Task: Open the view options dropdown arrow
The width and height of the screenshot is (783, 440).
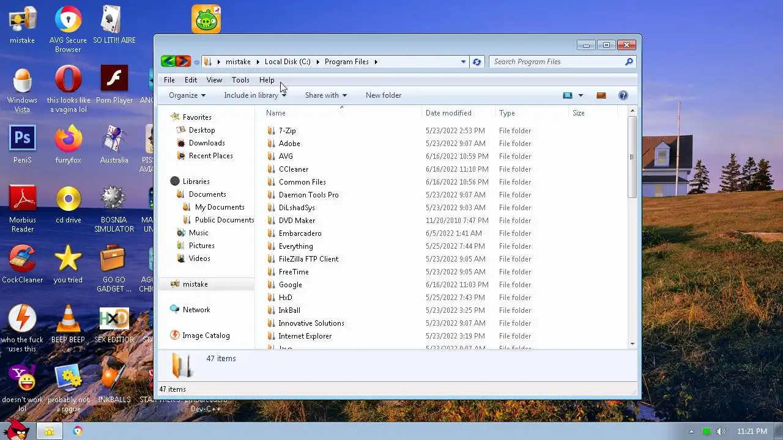Action: point(581,95)
